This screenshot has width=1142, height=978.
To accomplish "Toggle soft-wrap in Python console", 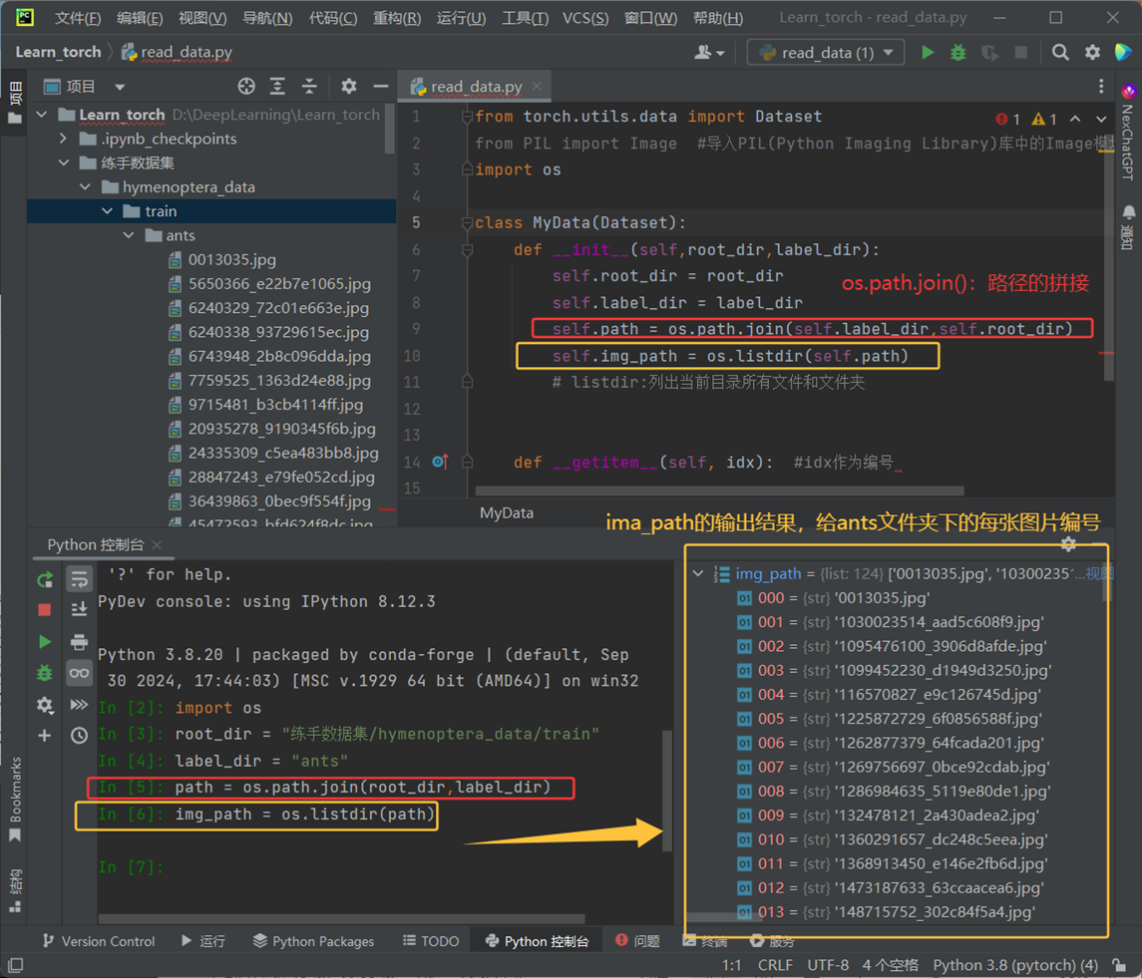I will (x=79, y=579).
